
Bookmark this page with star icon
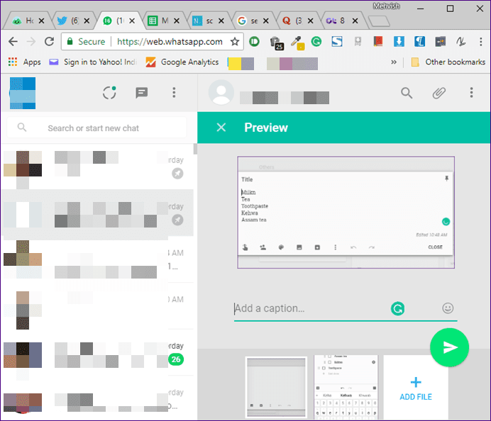[x=235, y=41]
